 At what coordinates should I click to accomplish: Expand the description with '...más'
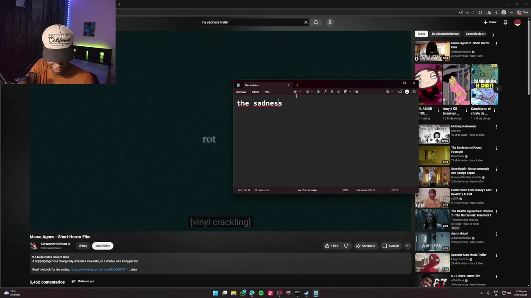[133, 269]
